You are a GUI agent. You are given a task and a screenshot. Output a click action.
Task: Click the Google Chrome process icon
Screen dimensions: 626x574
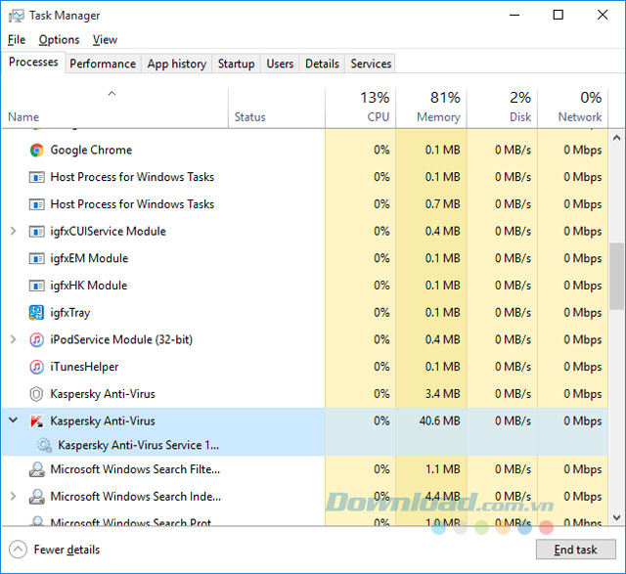(x=36, y=150)
